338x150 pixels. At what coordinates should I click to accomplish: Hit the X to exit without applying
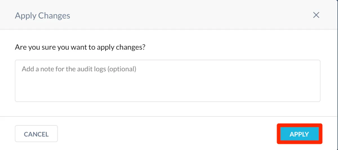pyautogui.click(x=316, y=15)
